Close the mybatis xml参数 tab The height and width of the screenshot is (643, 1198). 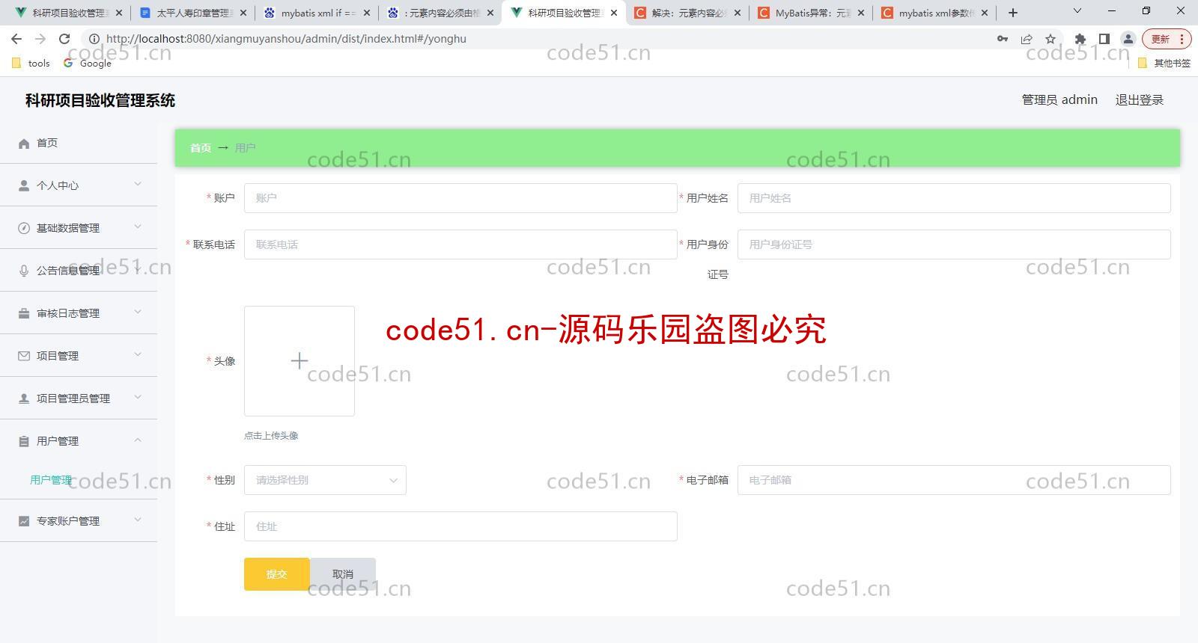(985, 13)
